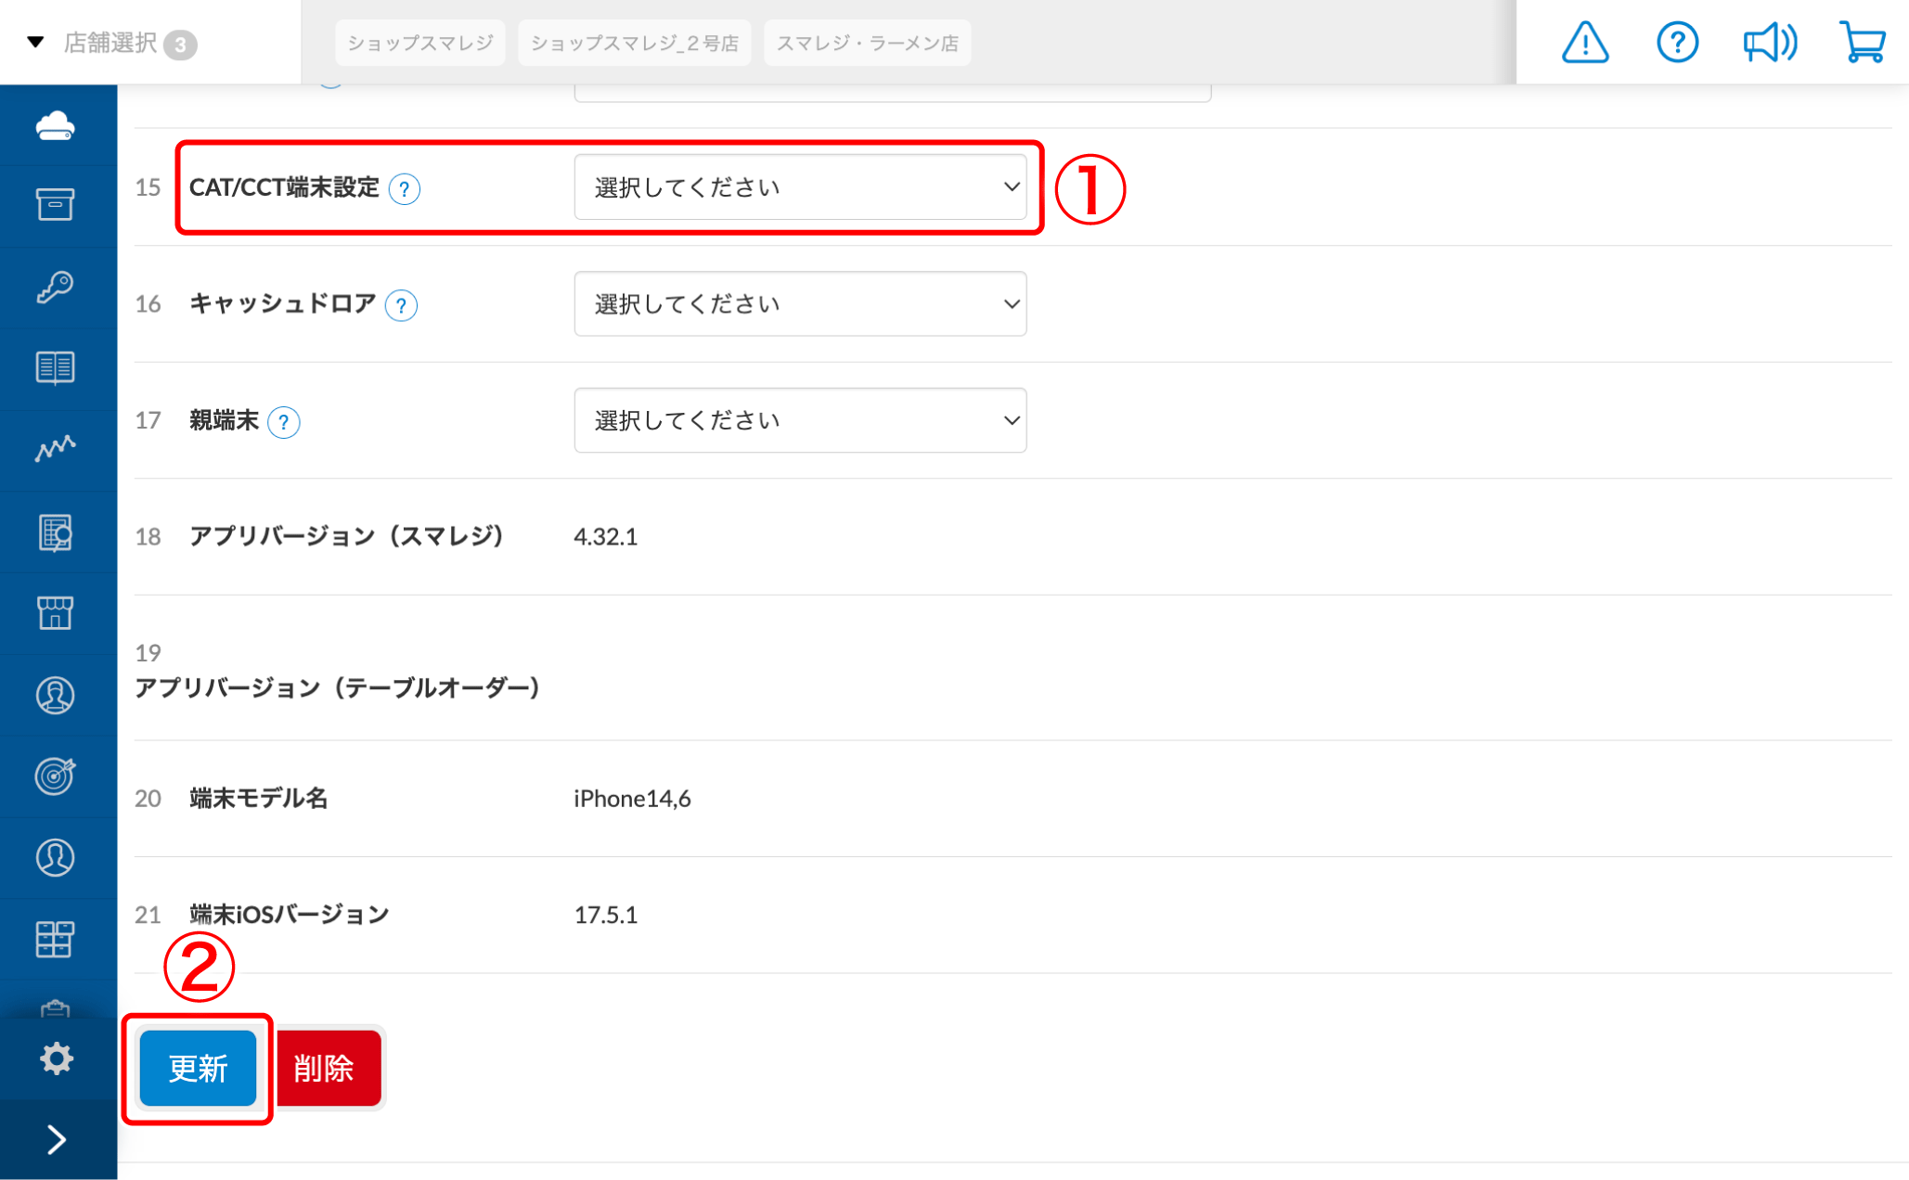Click the key icon in the sidebar
The width and height of the screenshot is (1909, 1180).
[x=57, y=287]
